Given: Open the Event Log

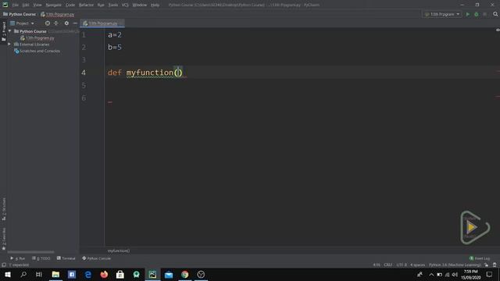Looking at the screenshot, I should tap(480, 258).
